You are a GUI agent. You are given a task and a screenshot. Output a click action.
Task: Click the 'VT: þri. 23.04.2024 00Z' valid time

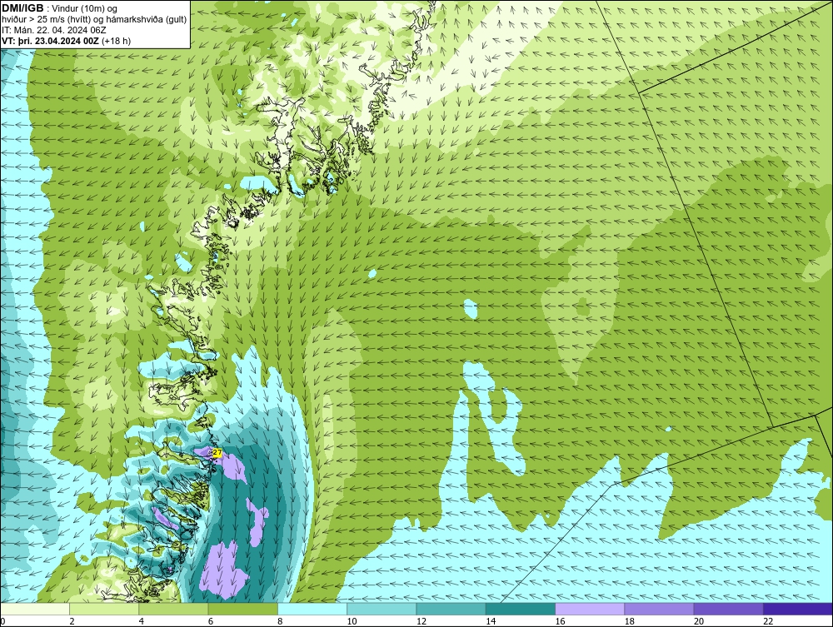51,41
